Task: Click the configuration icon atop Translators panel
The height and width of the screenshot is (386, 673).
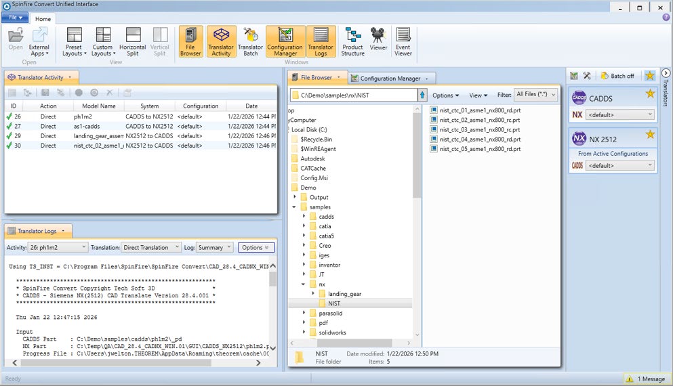Action: click(574, 76)
